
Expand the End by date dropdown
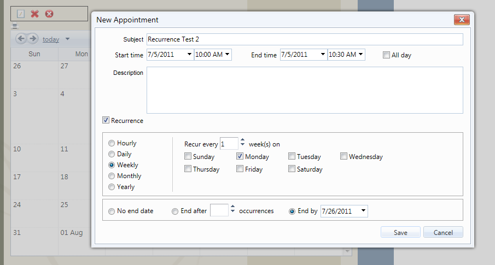tap(364, 211)
